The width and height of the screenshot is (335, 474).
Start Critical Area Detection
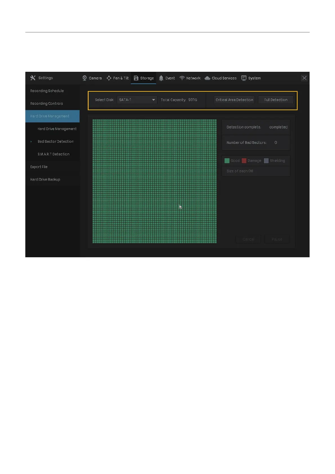tap(234, 100)
